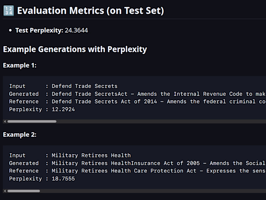This screenshot has height=200, width=266.
Task: Click the Military Retirees Health input line
Action: pyautogui.click(x=70, y=155)
